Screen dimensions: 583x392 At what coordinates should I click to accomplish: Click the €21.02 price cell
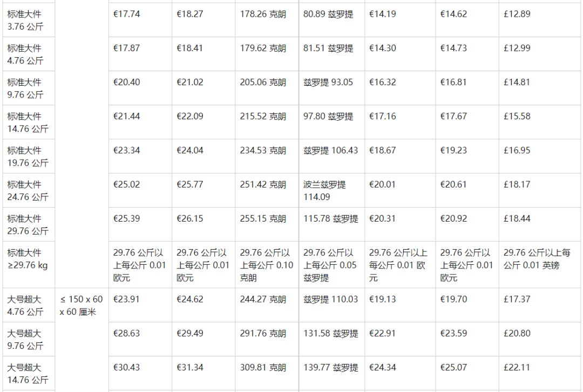pyautogui.click(x=190, y=82)
